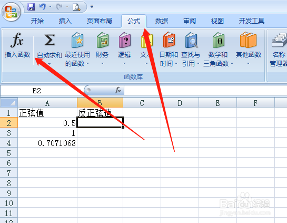Select column E header

[x=217, y=103]
